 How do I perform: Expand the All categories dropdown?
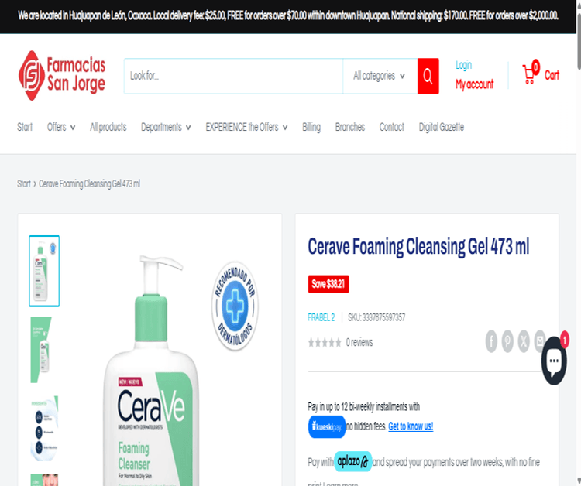point(380,76)
